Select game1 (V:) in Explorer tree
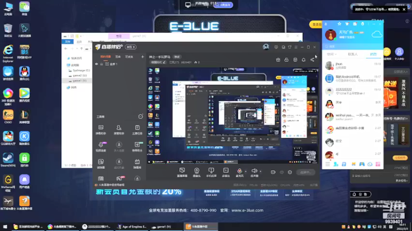 pyautogui.click(x=79, y=81)
